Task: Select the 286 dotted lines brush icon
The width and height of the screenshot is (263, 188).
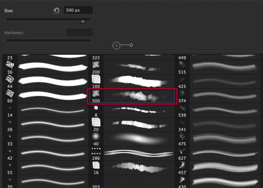Action: click(96, 151)
